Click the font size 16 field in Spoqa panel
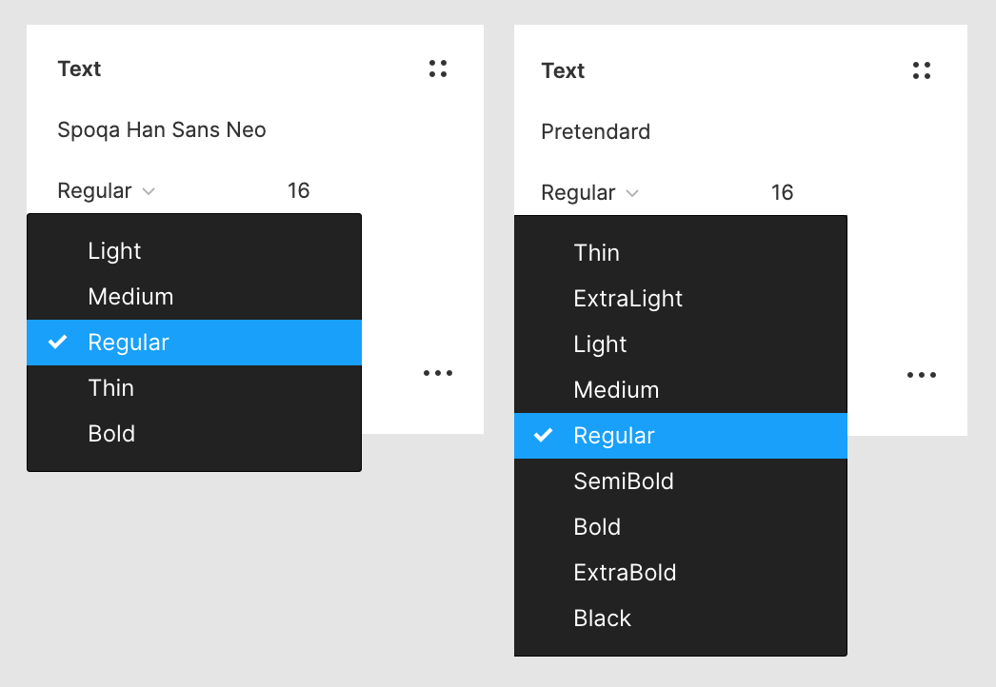 (x=299, y=191)
